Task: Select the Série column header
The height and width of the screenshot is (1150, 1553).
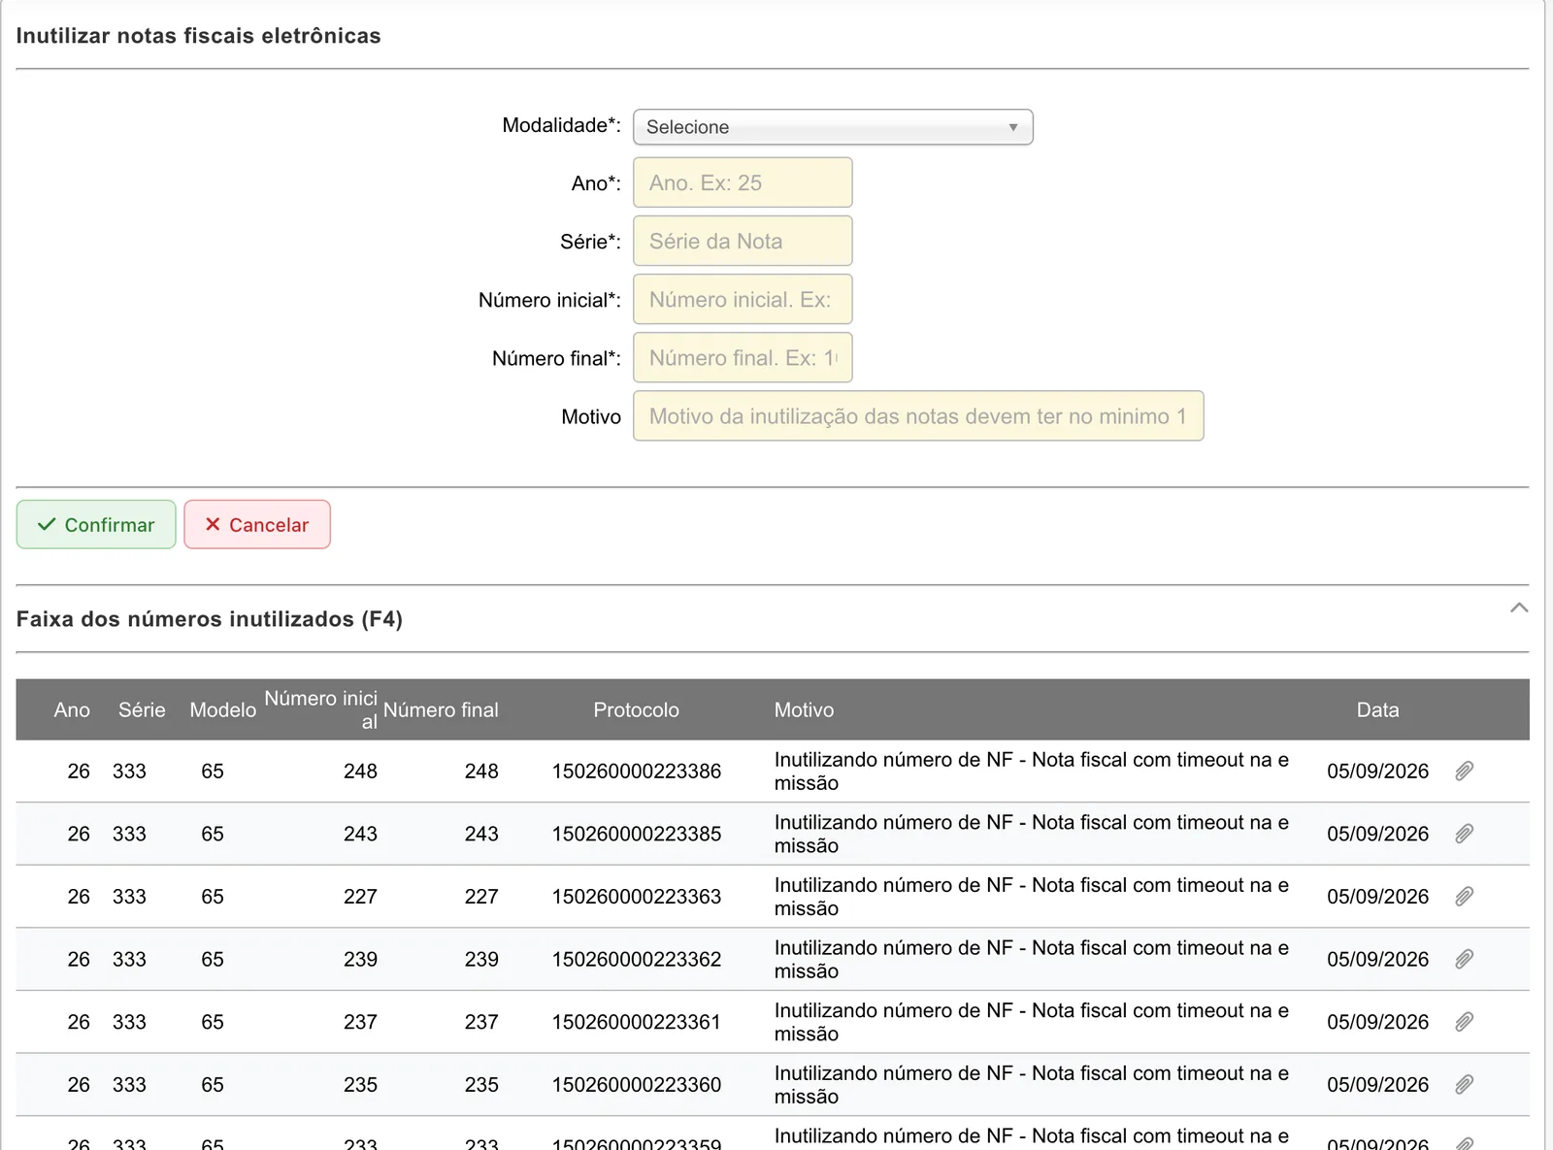Action: 142,710
